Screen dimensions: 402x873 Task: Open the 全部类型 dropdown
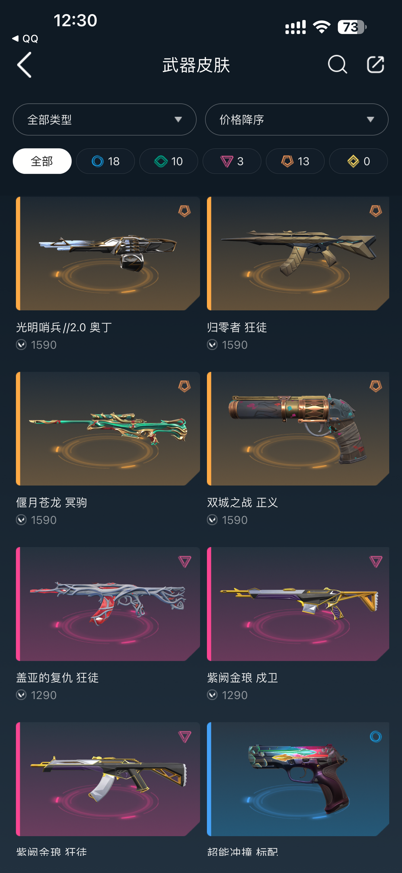(105, 119)
